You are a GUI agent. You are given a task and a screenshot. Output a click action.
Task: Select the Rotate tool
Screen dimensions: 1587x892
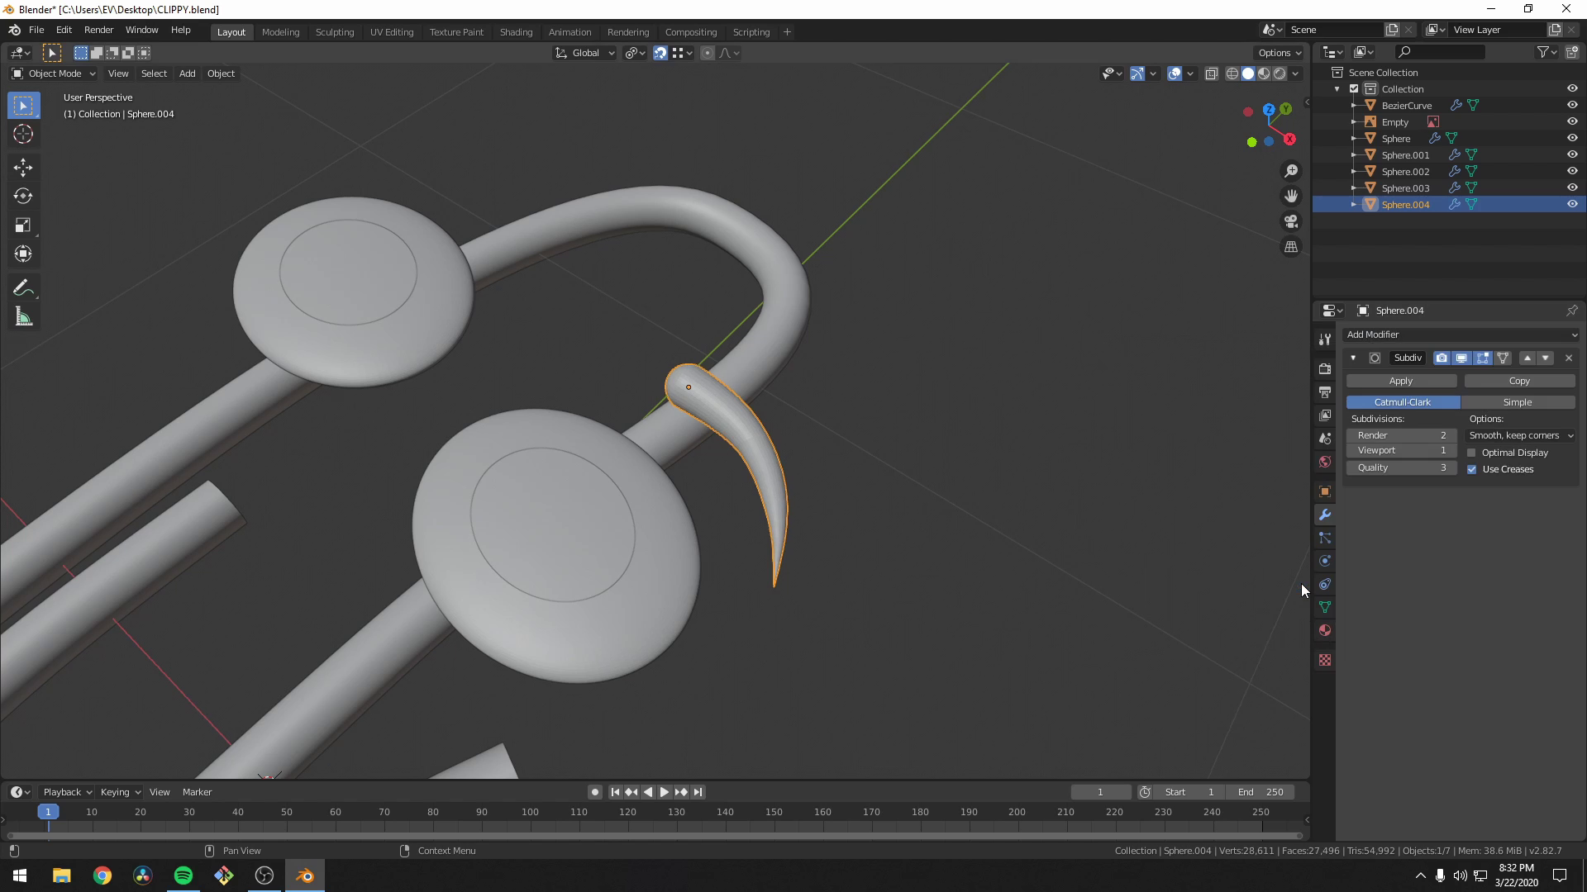(23, 197)
